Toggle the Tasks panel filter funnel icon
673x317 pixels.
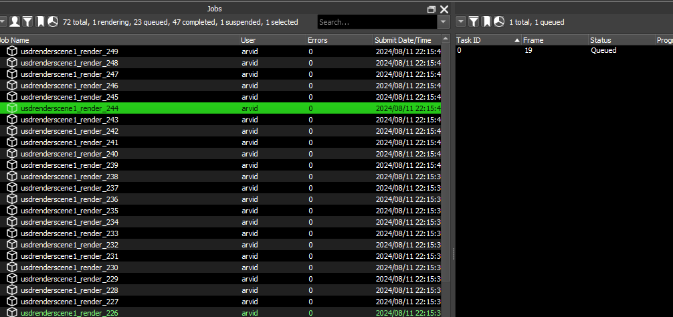tap(474, 22)
